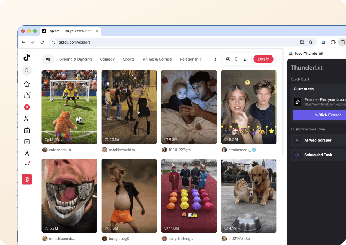Expand more categories with the right chevron
Image resolution: width=346 pixels, height=245 pixels.
[x=215, y=59]
